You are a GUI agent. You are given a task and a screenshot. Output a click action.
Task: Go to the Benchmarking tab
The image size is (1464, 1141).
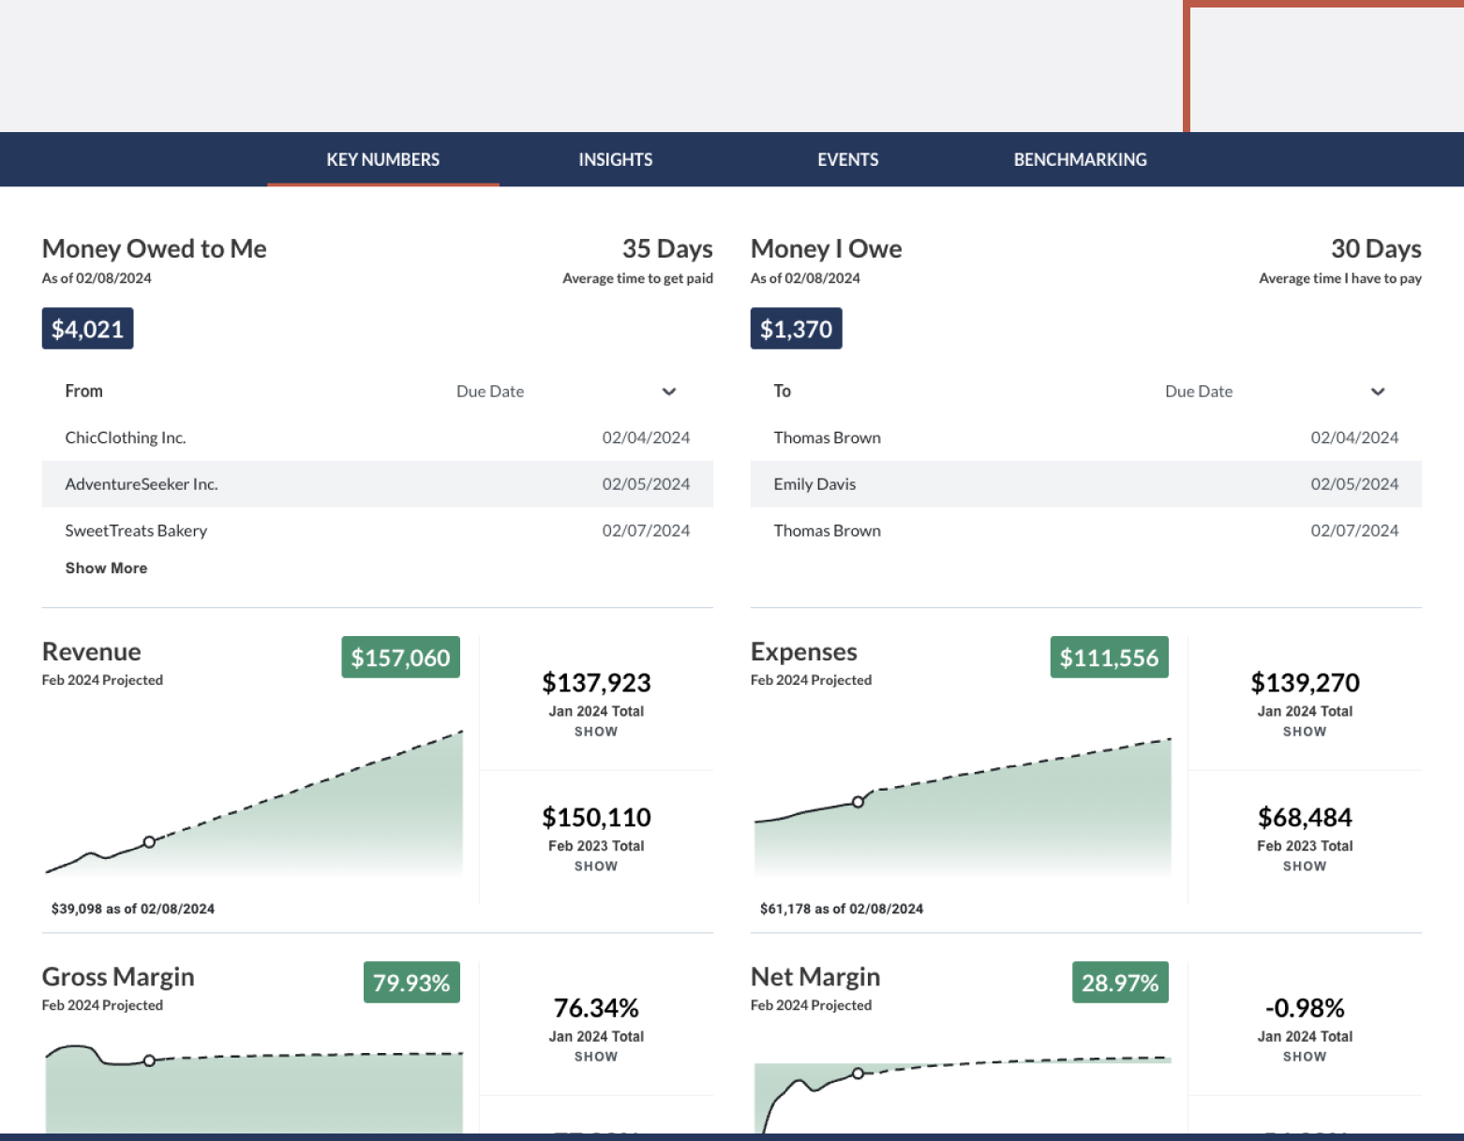tap(1080, 159)
